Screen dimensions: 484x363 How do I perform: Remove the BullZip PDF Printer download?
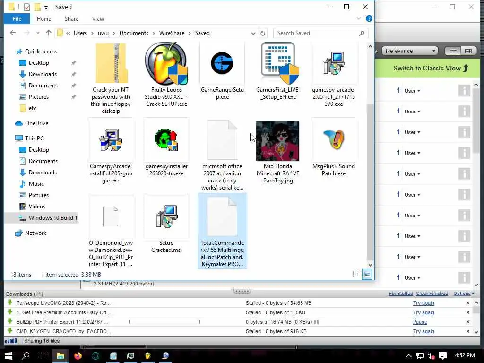pyautogui.click(x=467, y=322)
